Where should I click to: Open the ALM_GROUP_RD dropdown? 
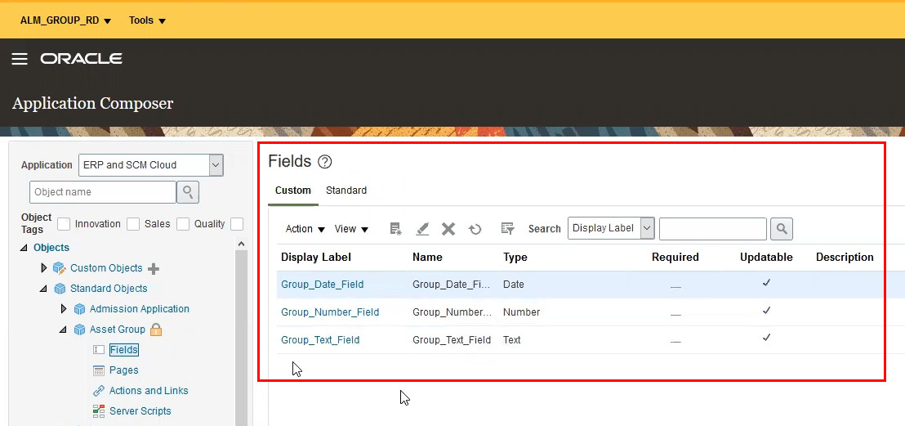pyautogui.click(x=66, y=20)
